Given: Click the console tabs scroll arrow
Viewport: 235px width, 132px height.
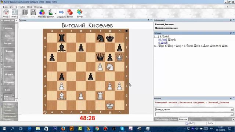Looking at the screenshot, I should [x=234, y=120].
